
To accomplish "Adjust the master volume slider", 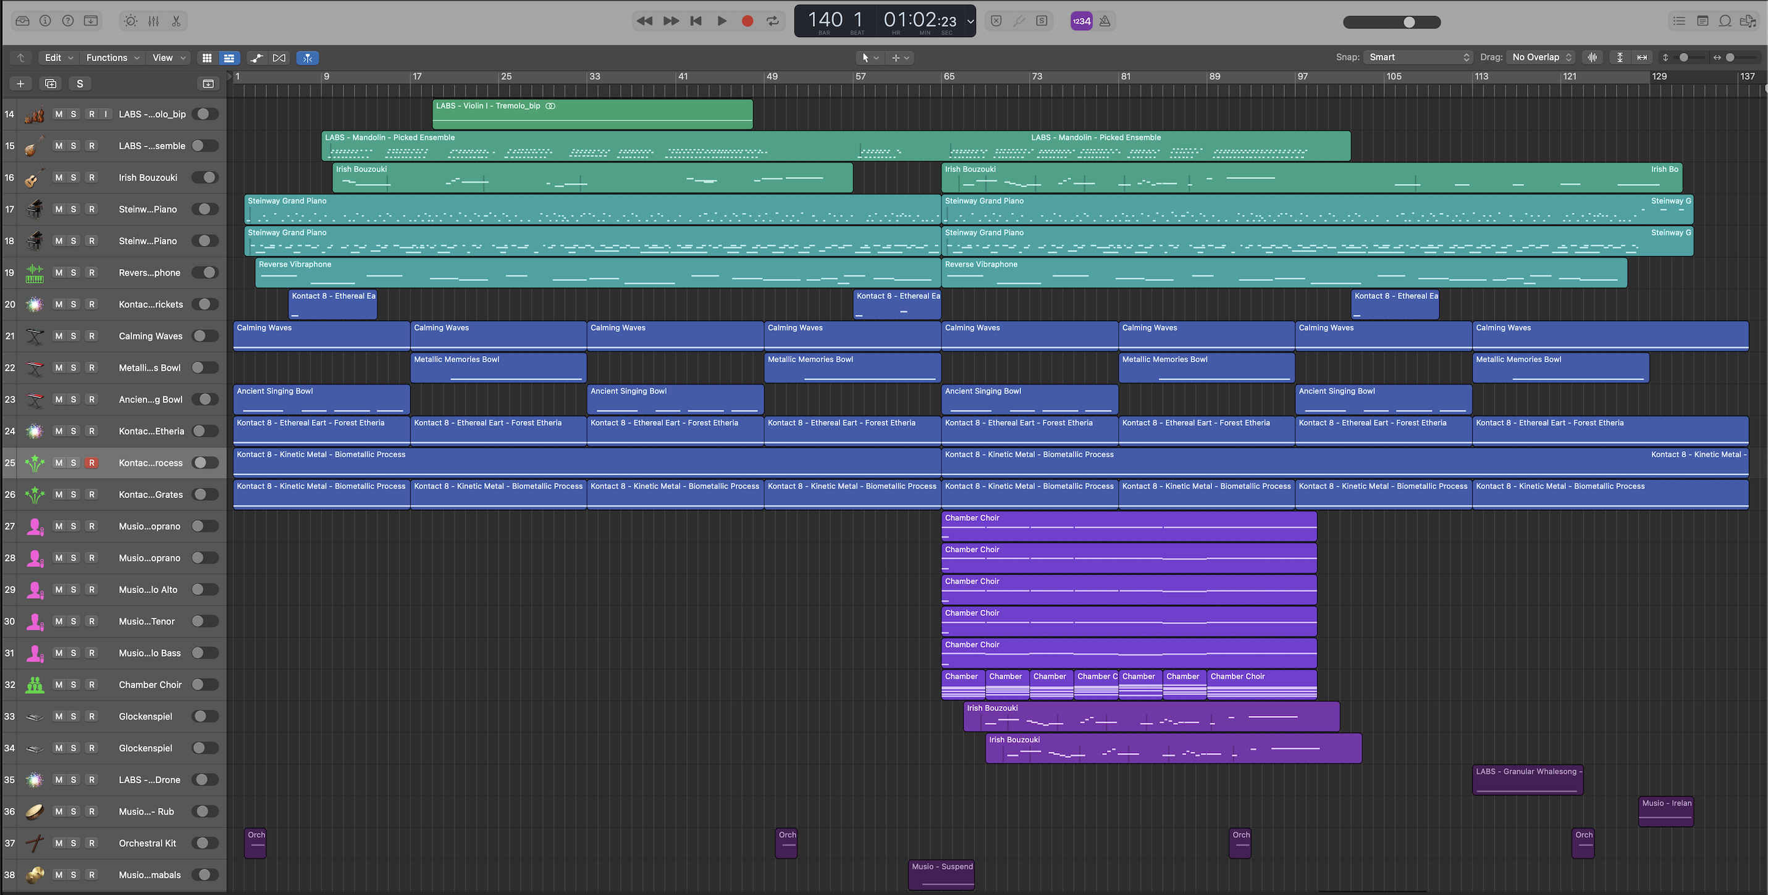I will 1409,22.
